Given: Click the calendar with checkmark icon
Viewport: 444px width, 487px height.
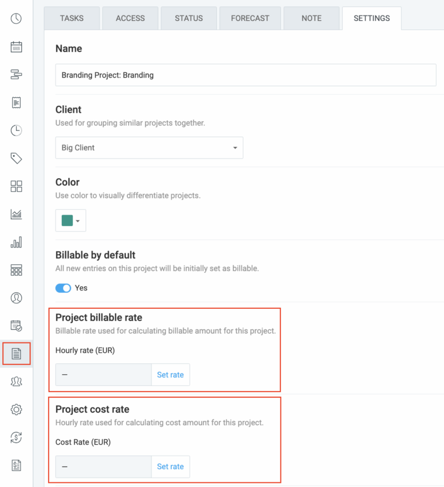Looking at the screenshot, I should coord(16,326).
